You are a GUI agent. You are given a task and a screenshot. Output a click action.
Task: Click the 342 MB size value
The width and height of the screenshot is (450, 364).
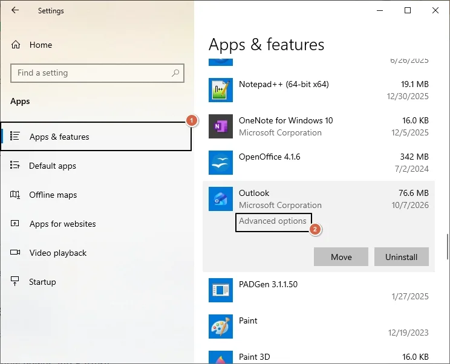[x=414, y=157]
